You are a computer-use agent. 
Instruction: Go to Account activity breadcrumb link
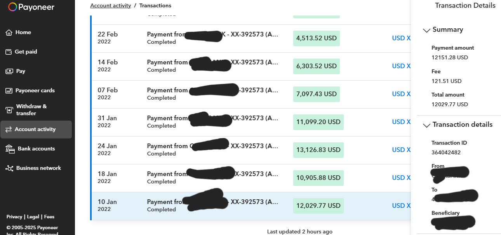tap(110, 6)
